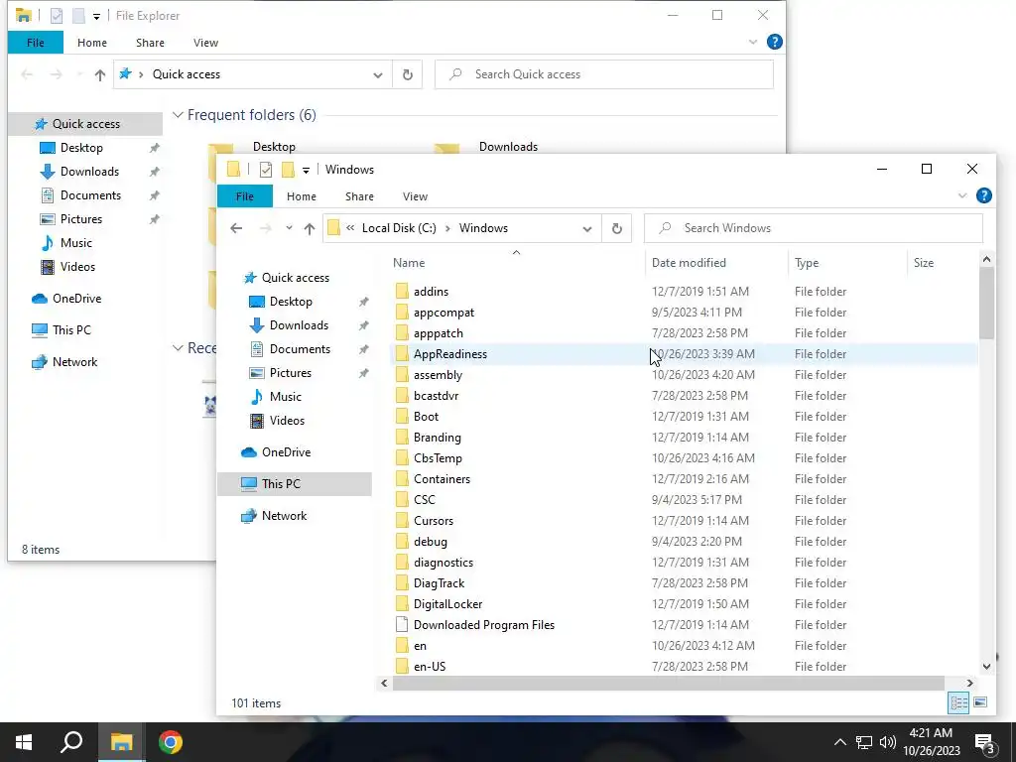Click the up-folder arrow in Windows window
Screen dimensions: 1016x762
[x=310, y=228]
